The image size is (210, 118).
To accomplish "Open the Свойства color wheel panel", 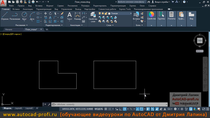I will [x=151, y=16].
